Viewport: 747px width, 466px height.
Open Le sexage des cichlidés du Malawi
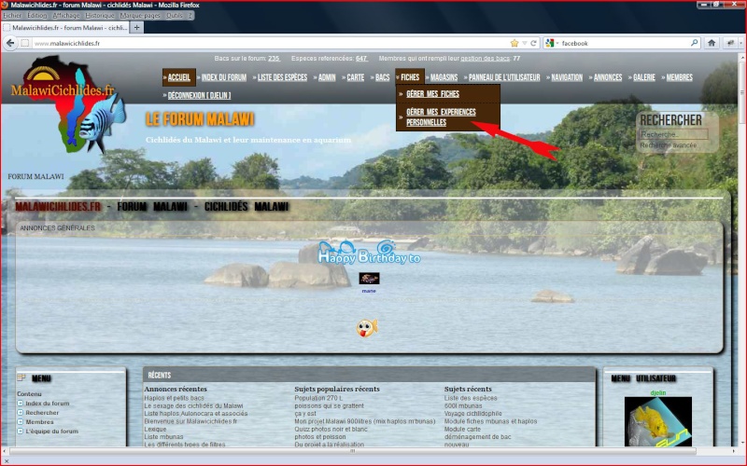(193, 406)
